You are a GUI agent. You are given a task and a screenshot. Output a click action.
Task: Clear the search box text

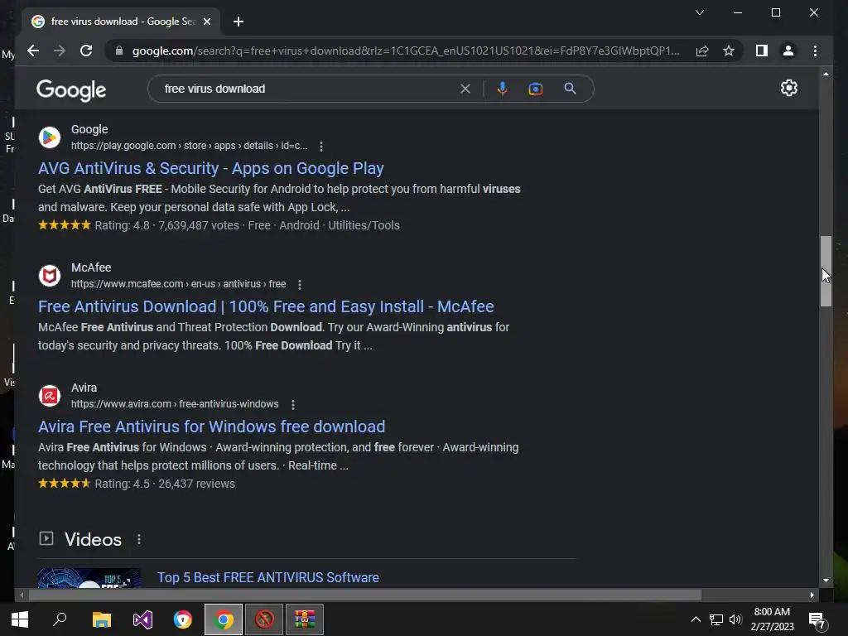(465, 89)
